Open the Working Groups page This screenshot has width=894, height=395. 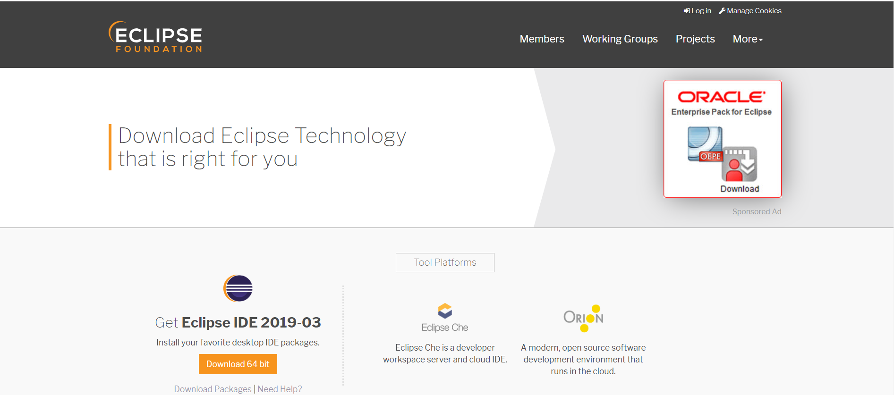click(620, 39)
